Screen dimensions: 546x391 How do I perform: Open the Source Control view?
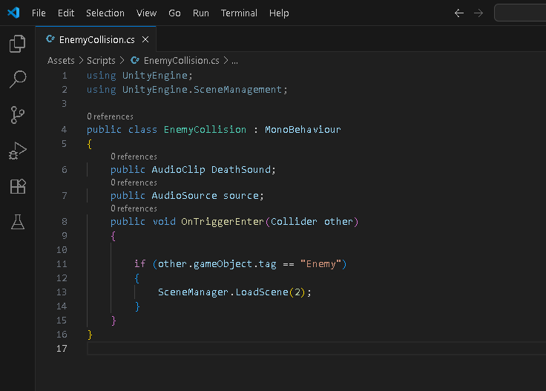click(x=17, y=115)
